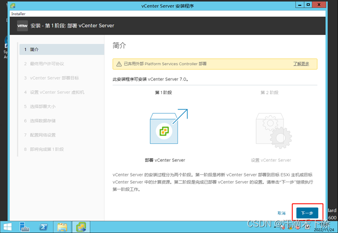Select step 3 vCenter Server 部署目标
Screen dimensions: 338x233
click(51, 78)
